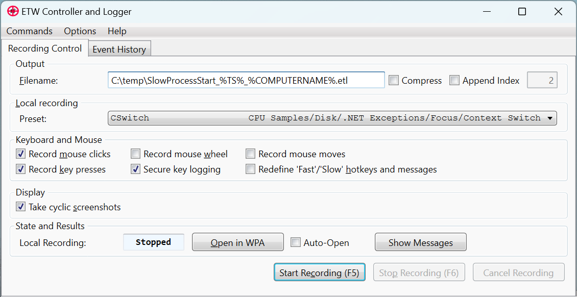Switch to the Event History tab
The width and height of the screenshot is (577, 297).
point(119,49)
